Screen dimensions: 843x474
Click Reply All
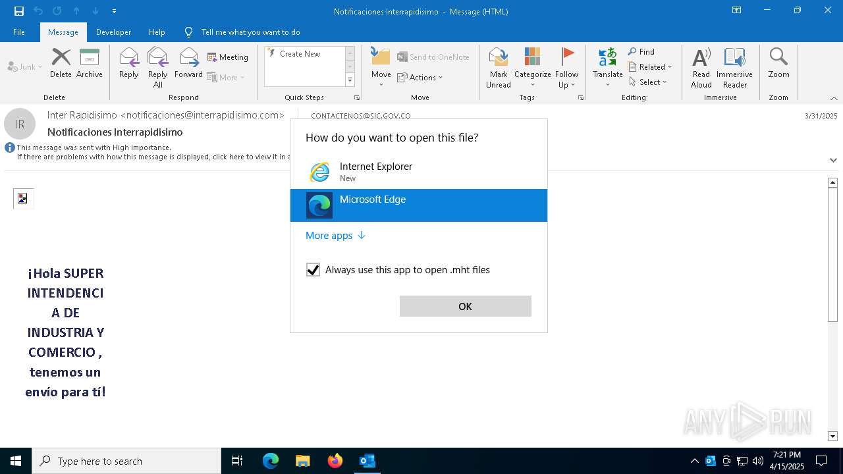click(158, 68)
